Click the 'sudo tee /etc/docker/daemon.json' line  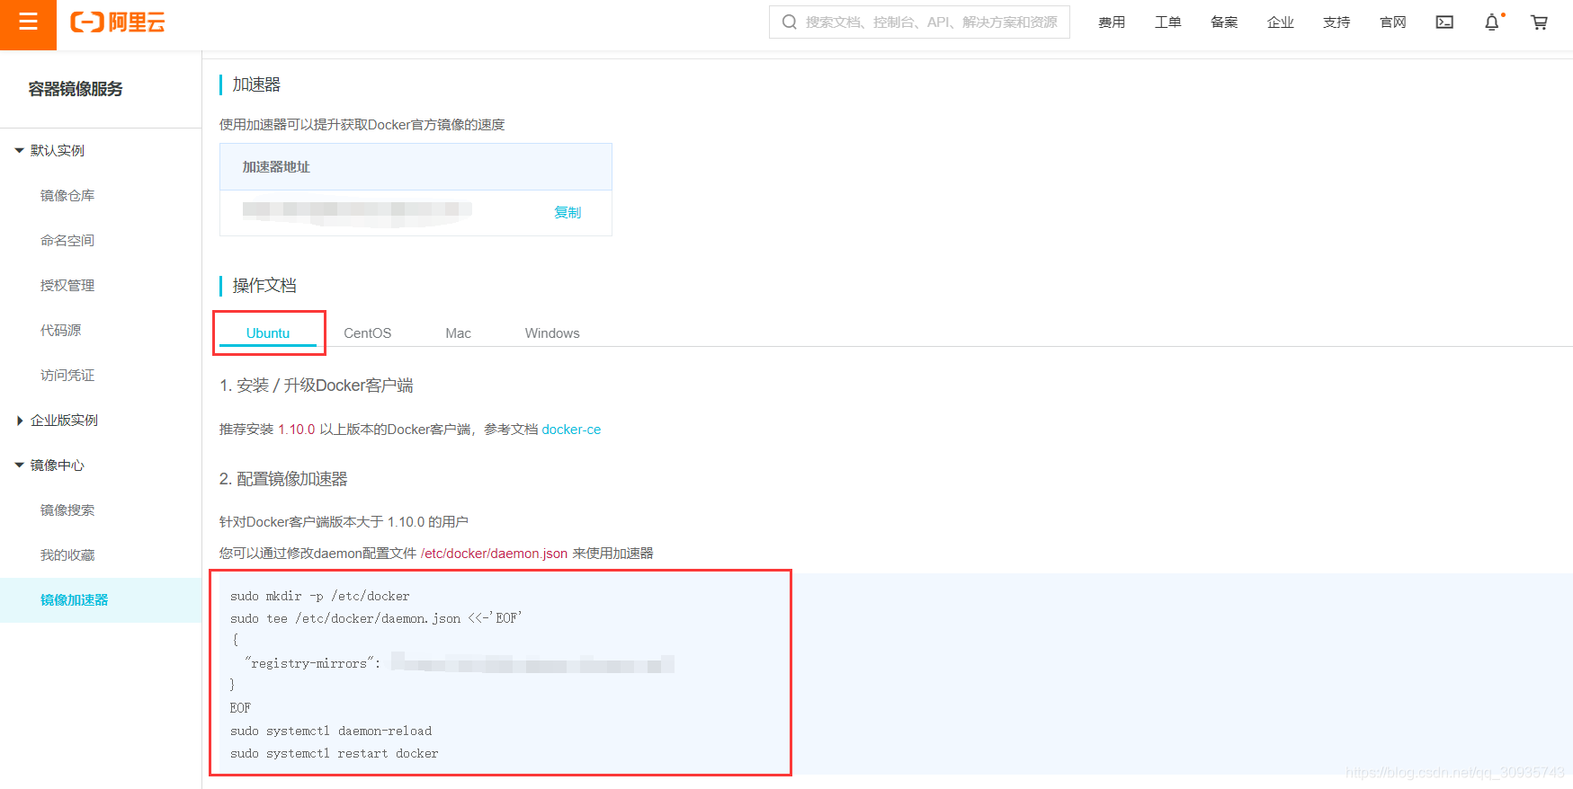click(375, 618)
